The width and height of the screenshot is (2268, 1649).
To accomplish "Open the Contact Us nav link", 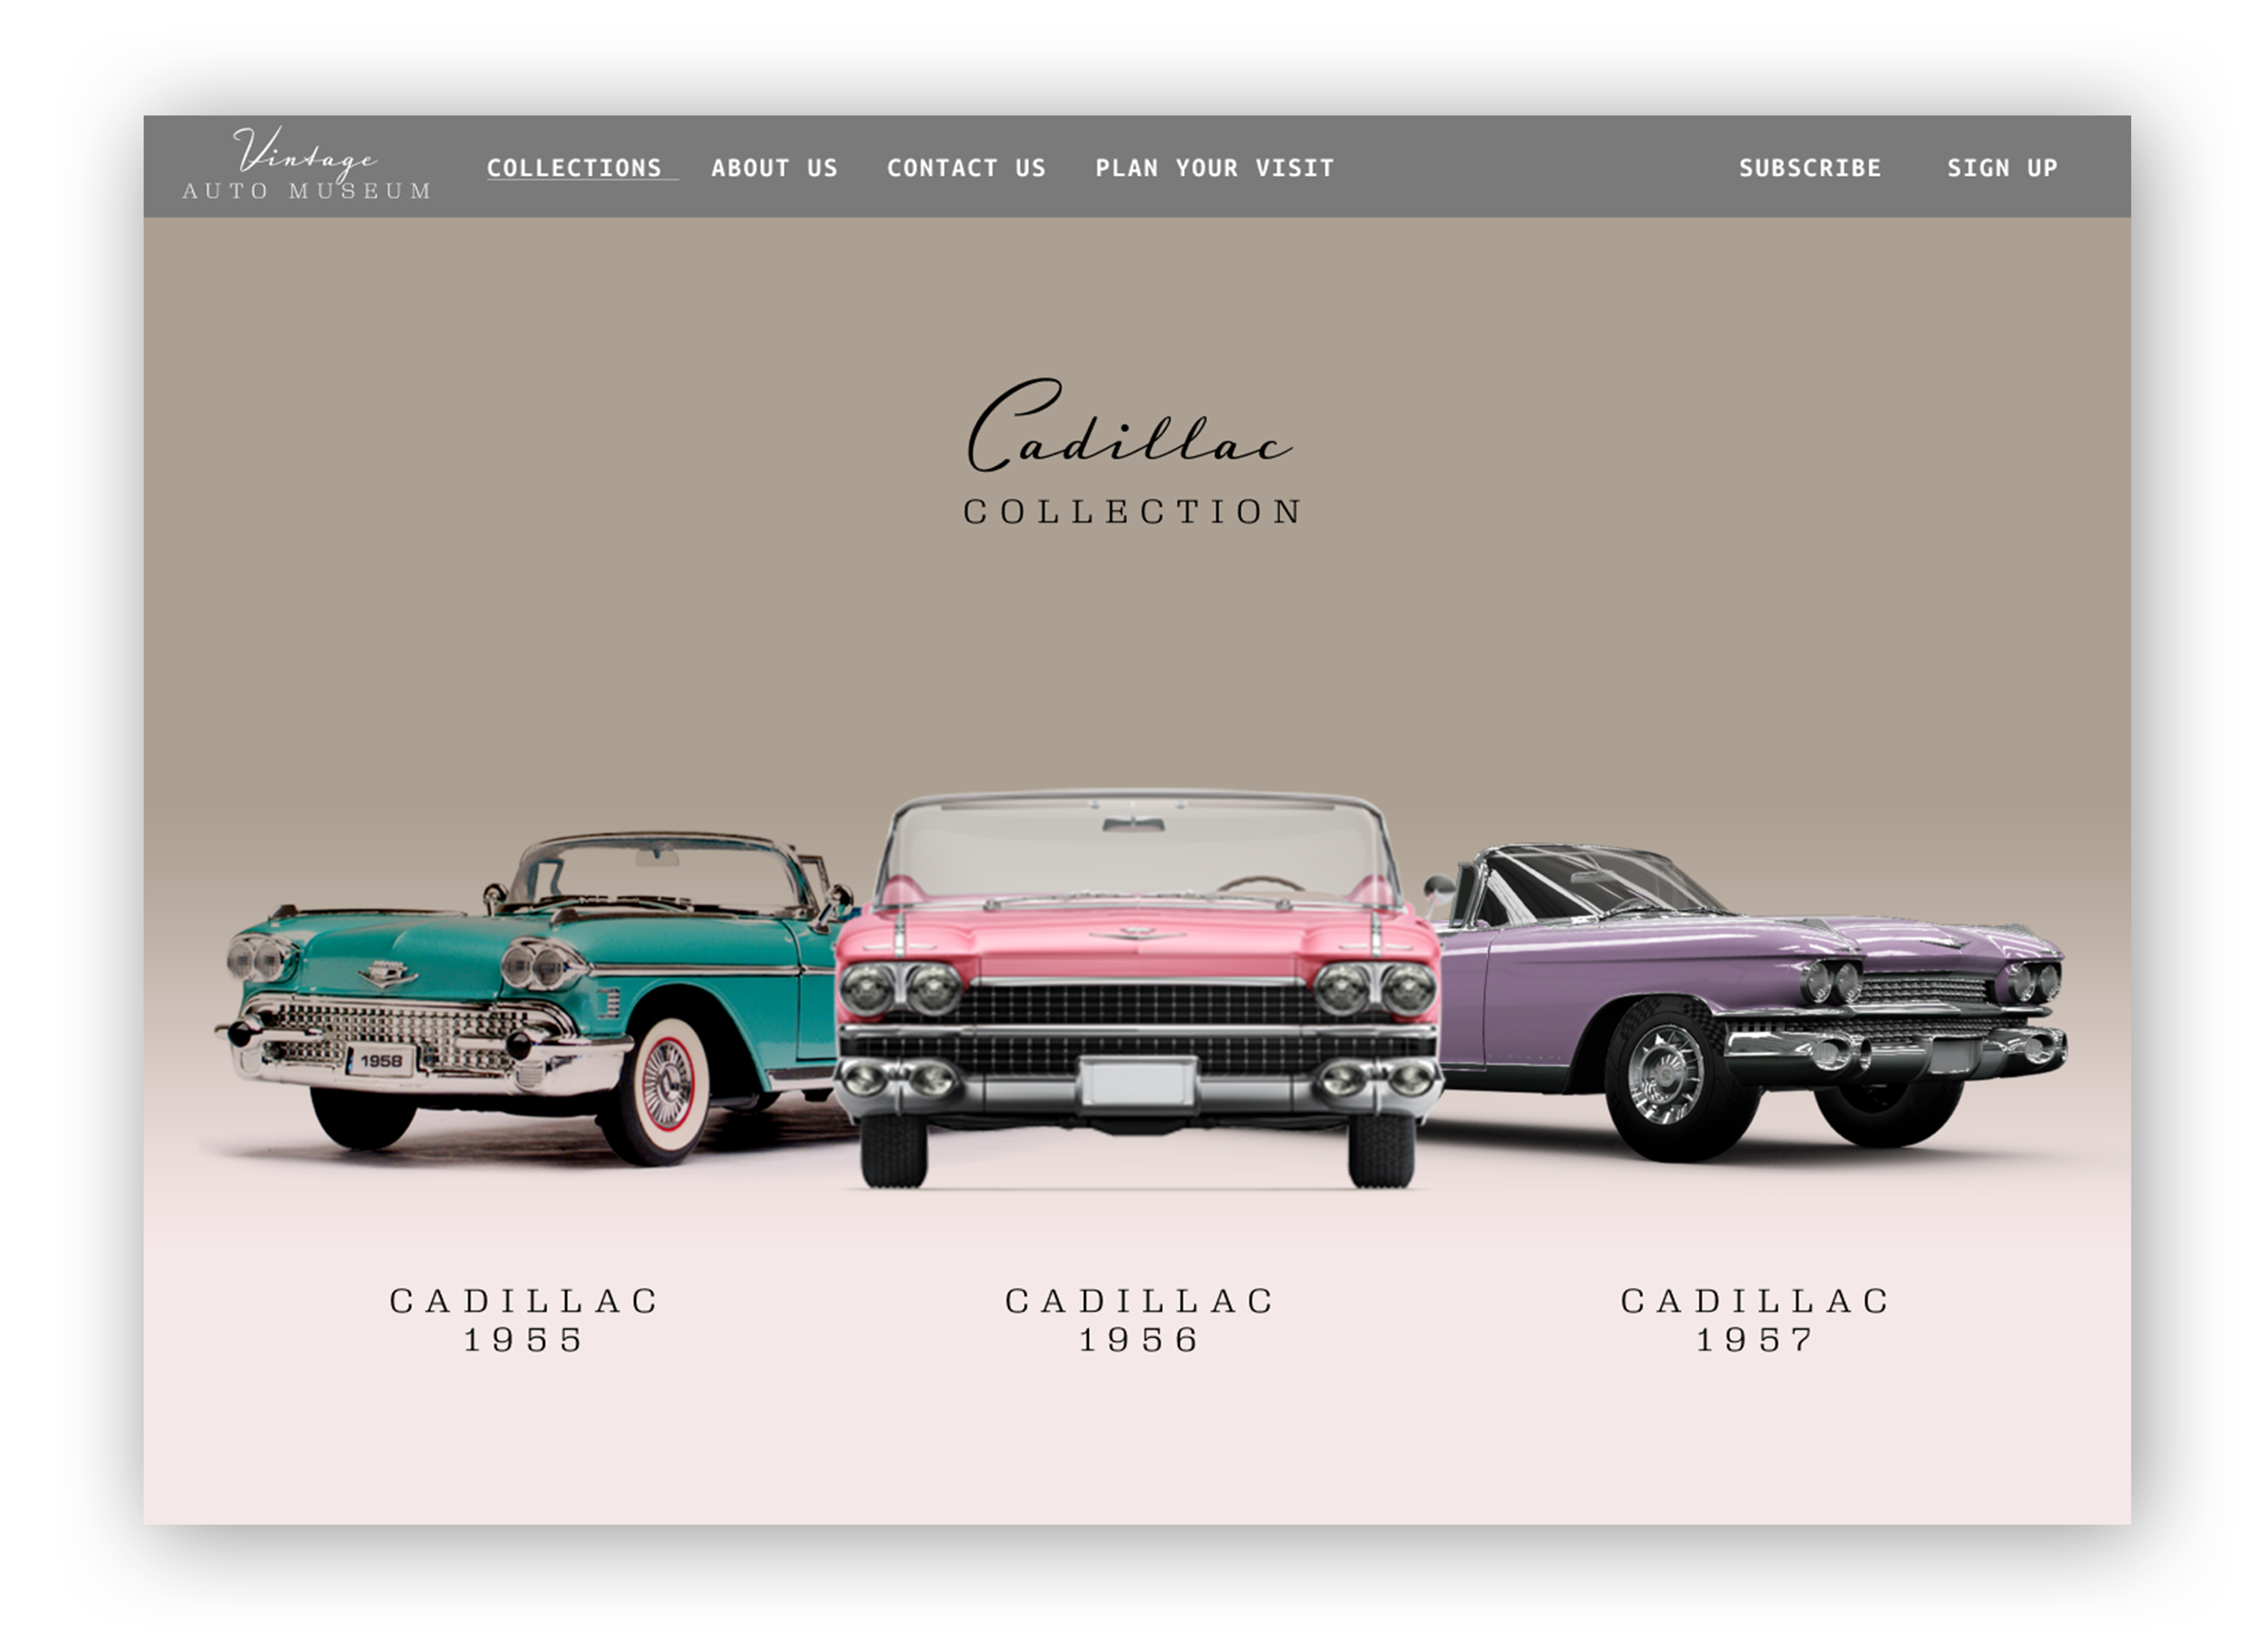I will pyautogui.click(x=966, y=168).
